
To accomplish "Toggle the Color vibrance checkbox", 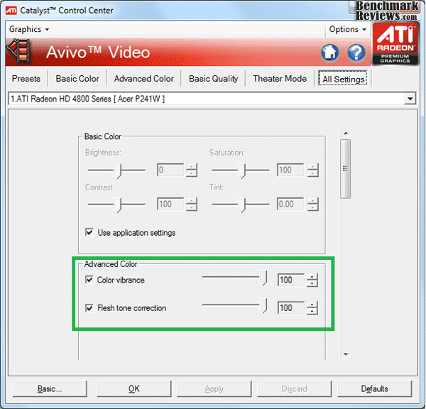I will coord(89,280).
